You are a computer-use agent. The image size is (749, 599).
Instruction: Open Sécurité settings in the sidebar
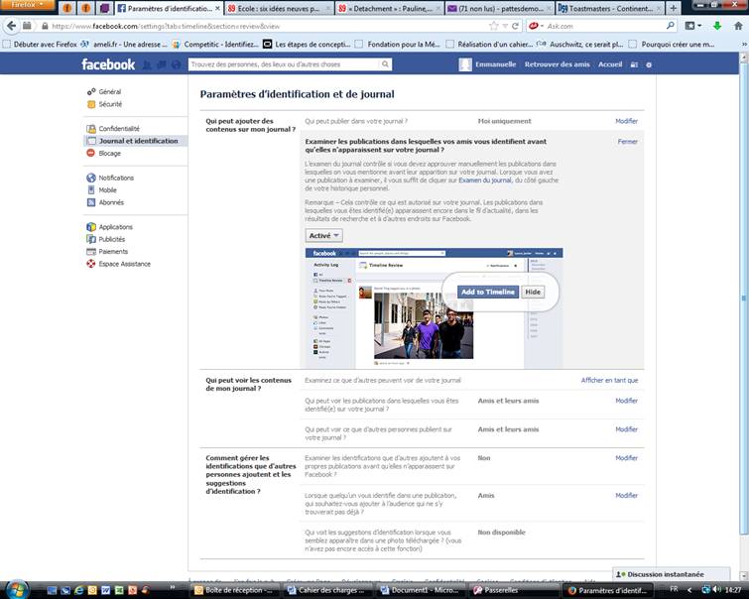coord(110,104)
